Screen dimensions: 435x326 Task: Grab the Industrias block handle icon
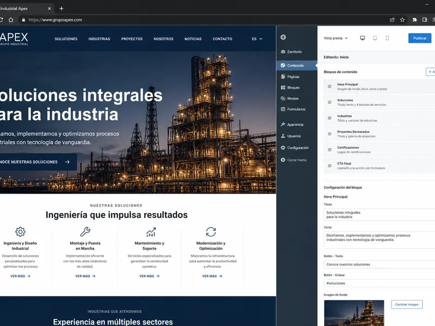point(330,118)
